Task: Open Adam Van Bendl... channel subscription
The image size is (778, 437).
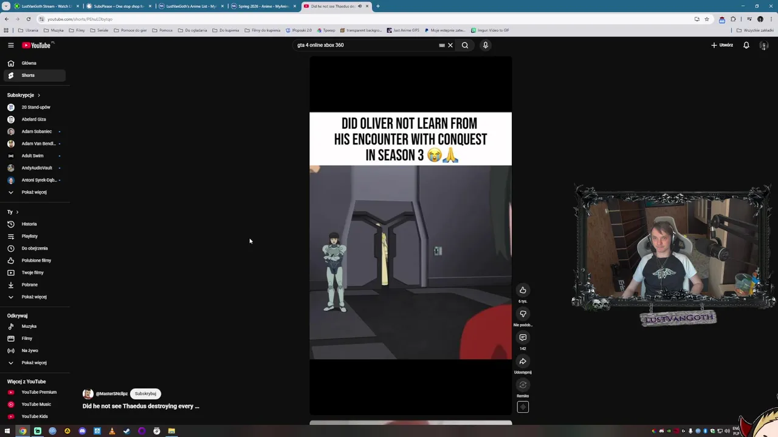Action: (x=34, y=144)
